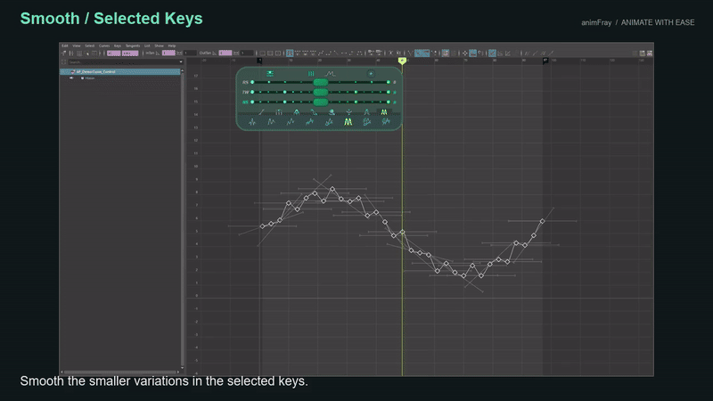The height and width of the screenshot is (401, 713).
Task: Switch to the fourth animFray tab icon
Action: pos(314,112)
